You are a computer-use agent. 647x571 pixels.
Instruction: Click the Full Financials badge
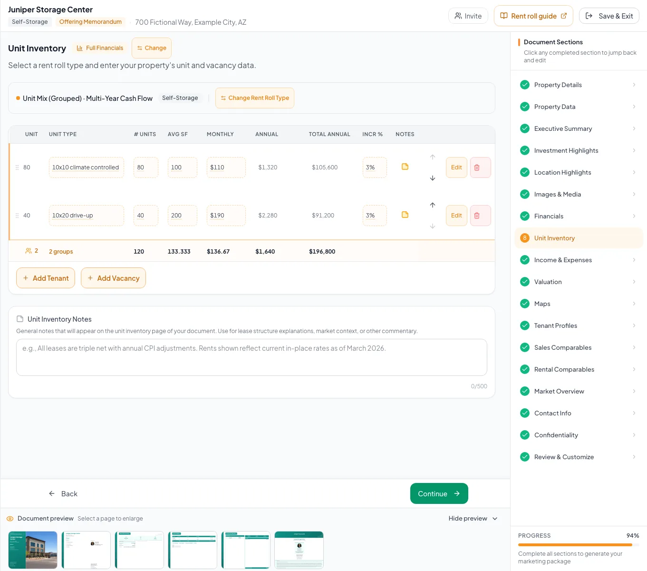tap(100, 48)
